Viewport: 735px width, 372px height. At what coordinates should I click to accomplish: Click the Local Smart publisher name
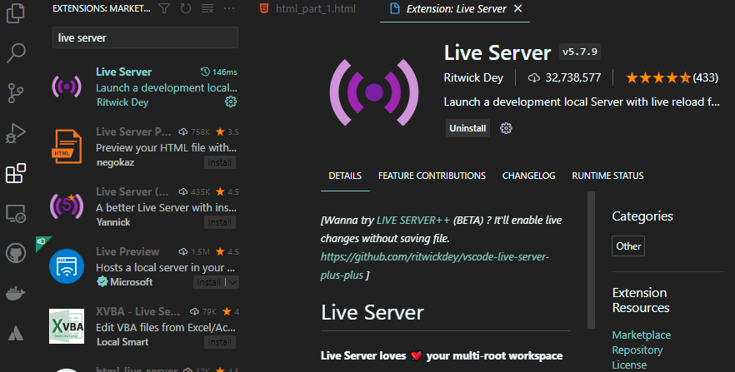coord(122,342)
